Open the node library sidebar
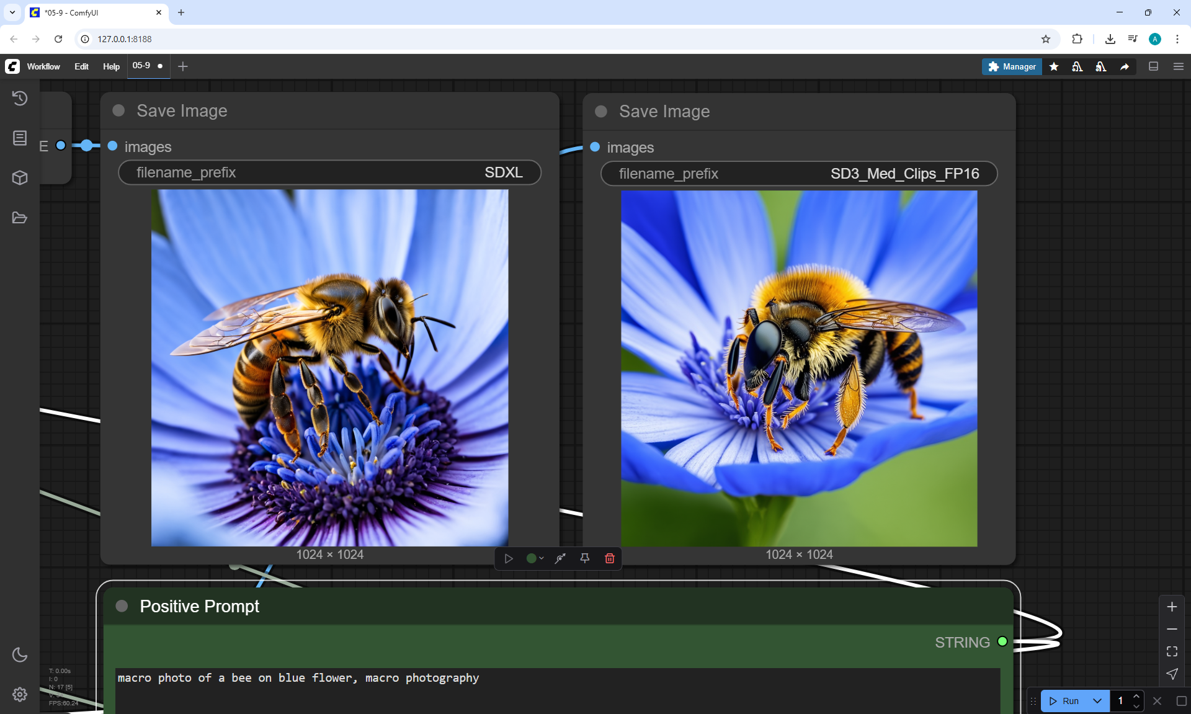The image size is (1191, 714). tap(20, 138)
